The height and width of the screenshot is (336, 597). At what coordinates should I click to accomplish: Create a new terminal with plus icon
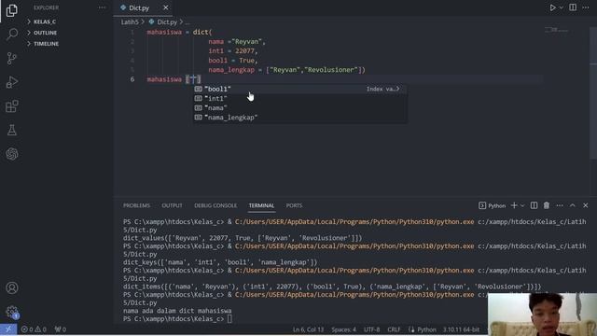[514, 205]
